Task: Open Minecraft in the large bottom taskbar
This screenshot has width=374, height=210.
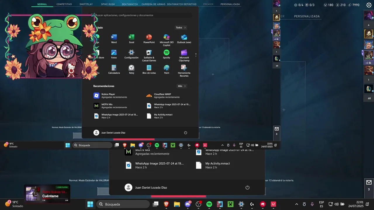Action: (231, 204)
